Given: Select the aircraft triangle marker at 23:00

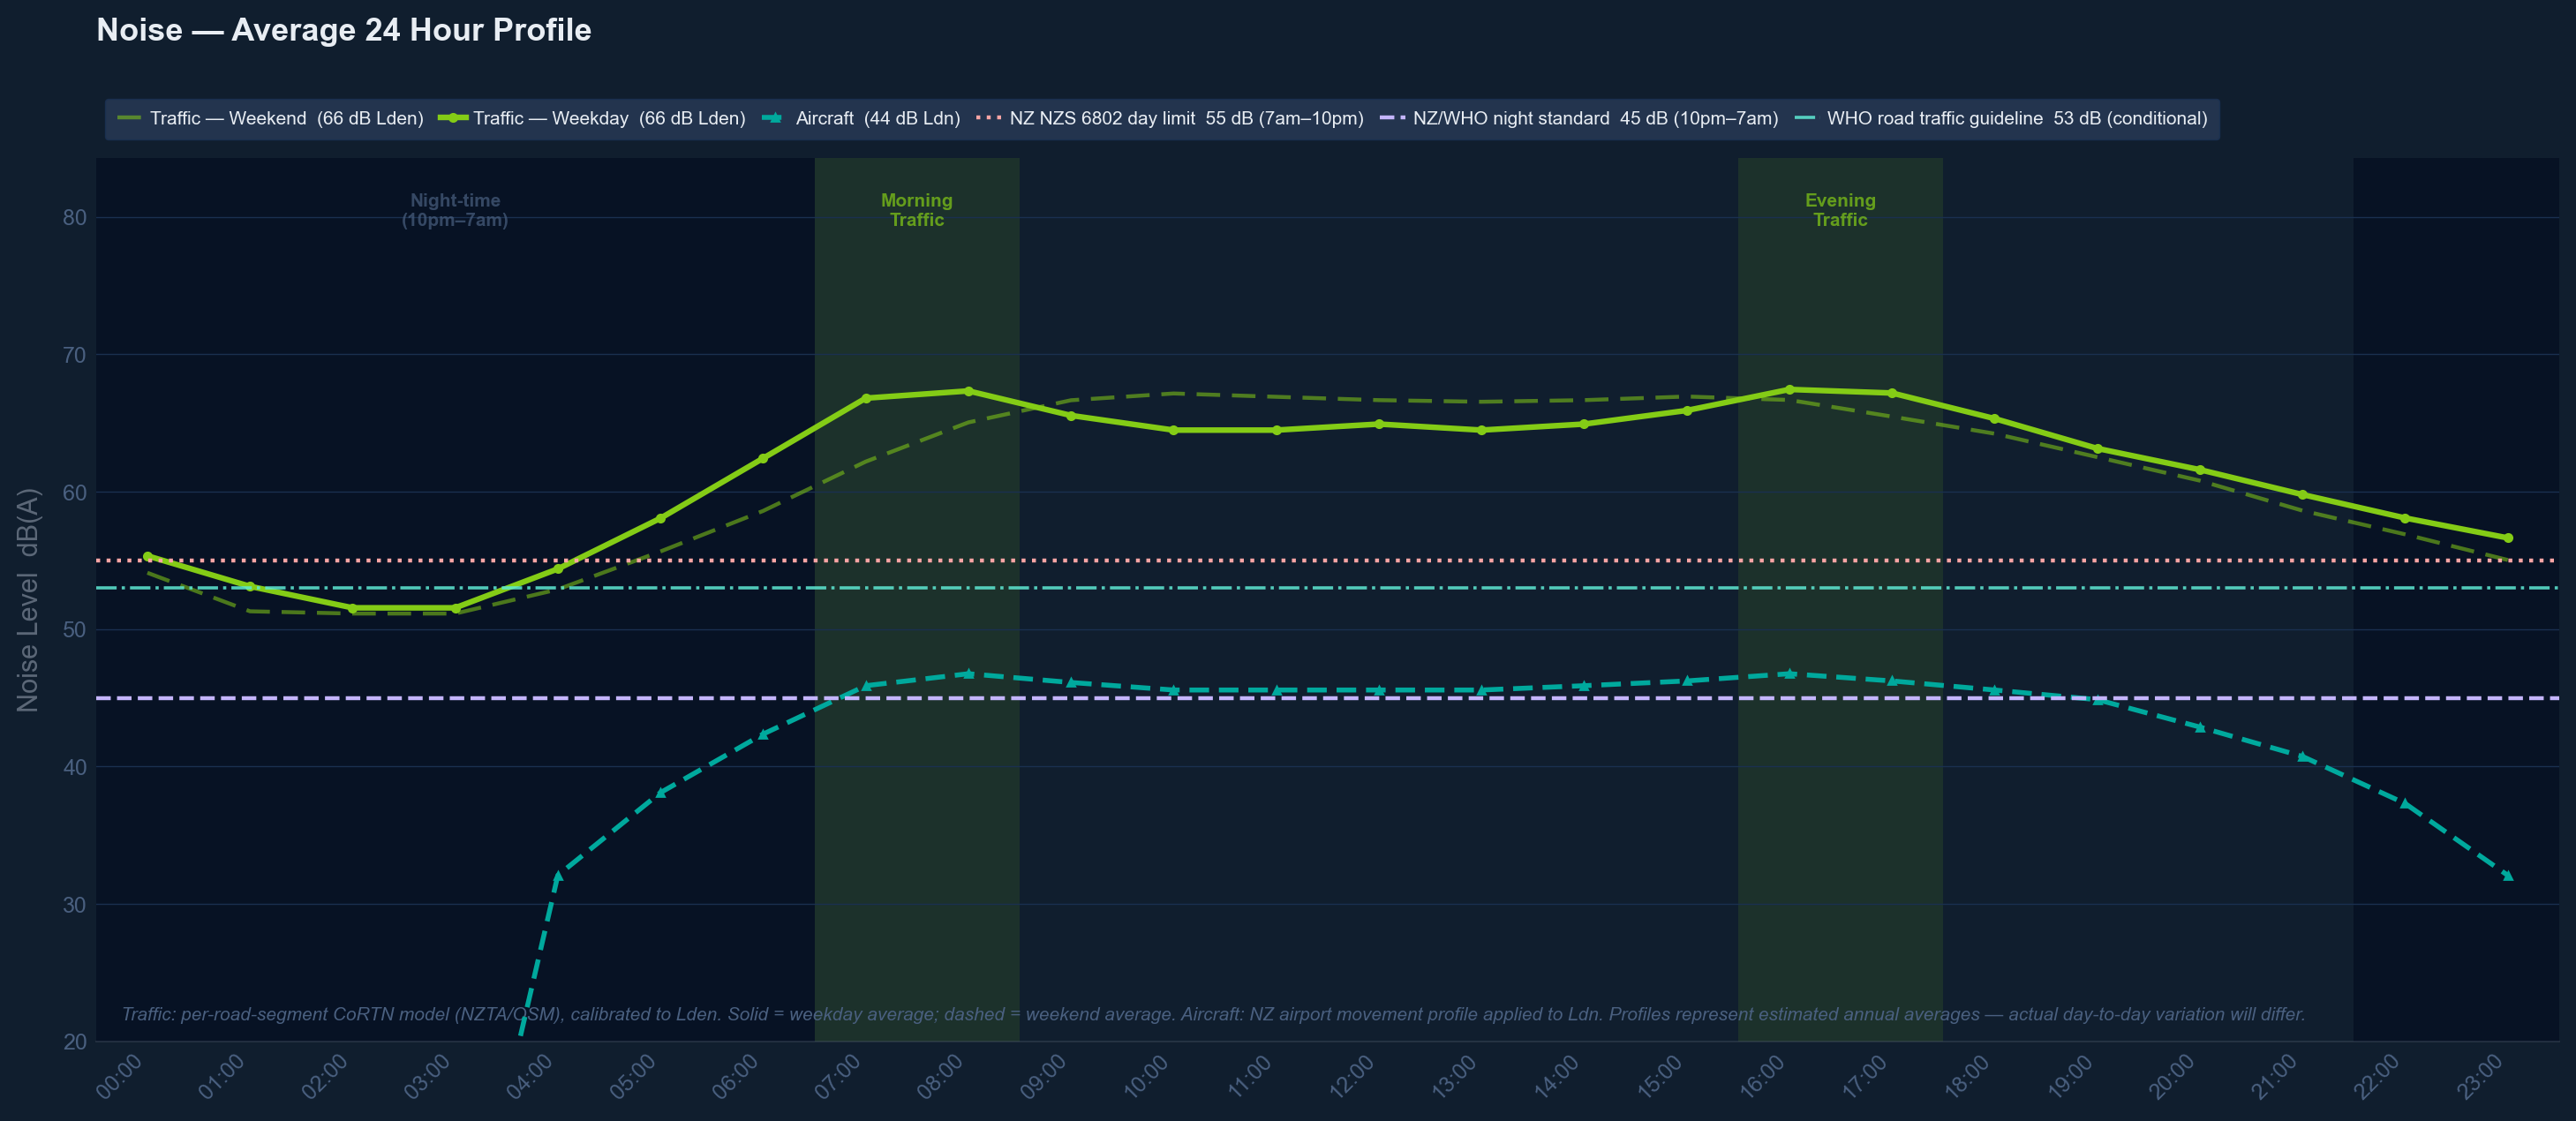Looking at the screenshot, I should 2507,876.
